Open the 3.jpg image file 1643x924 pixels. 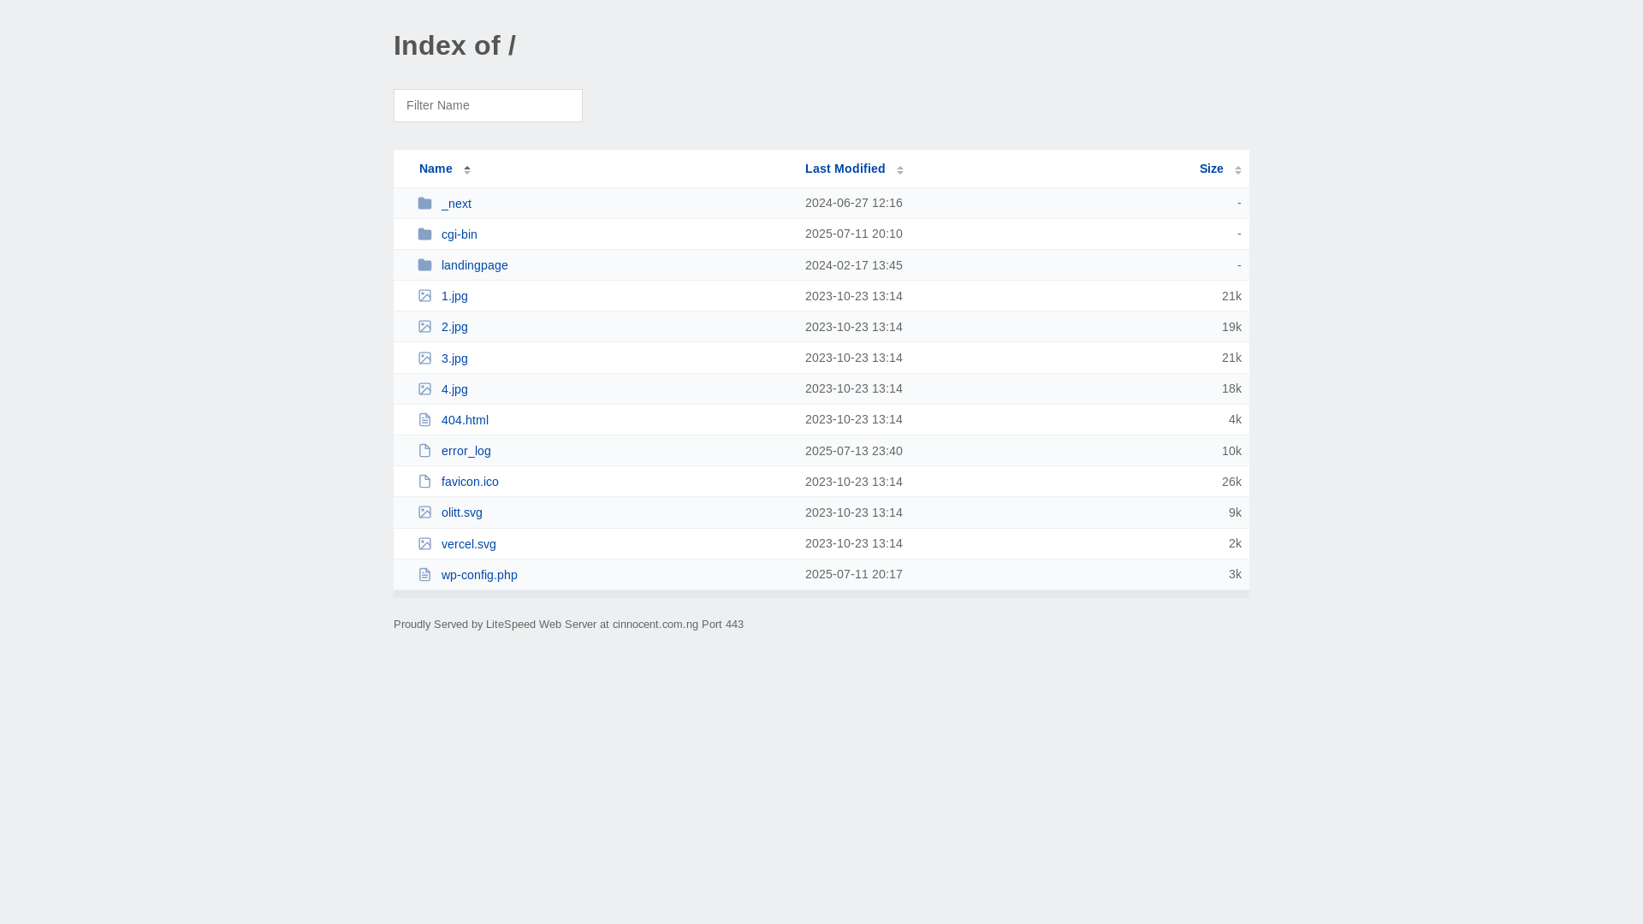(454, 358)
